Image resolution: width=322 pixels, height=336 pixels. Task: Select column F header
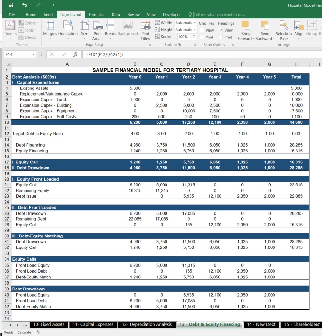[x=242, y=64]
